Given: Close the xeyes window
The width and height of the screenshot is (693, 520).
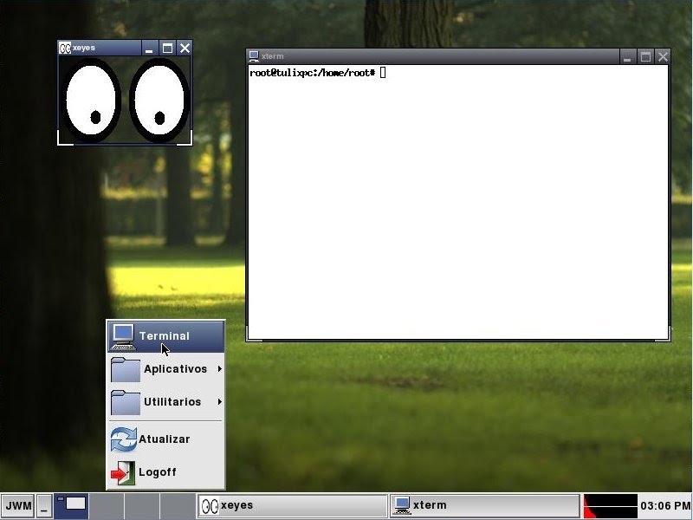Looking at the screenshot, I should pyautogui.click(x=185, y=49).
